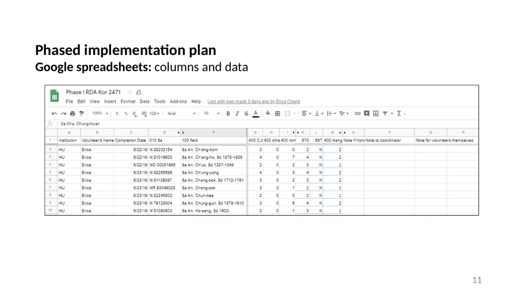This screenshot has height=293, width=522.
Task: Open the Insert menu
Action: [x=110, y=101]
